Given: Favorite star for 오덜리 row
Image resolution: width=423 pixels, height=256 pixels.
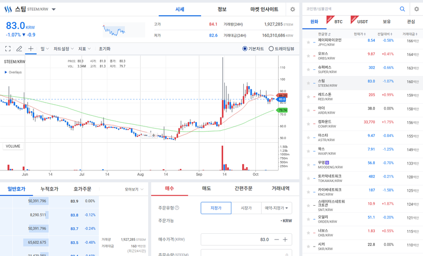Looking at the screenshot, I should (308, 219).
